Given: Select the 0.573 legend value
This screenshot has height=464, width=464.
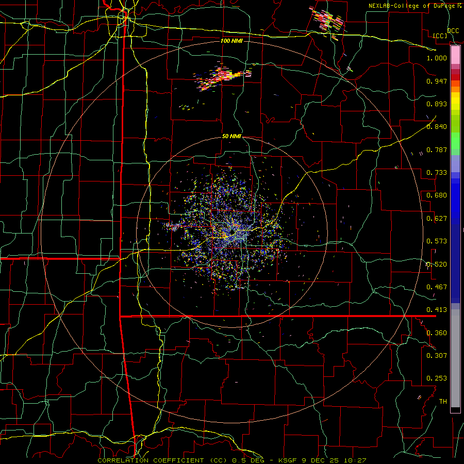Looking at the screenshot, I should click(437, 241).
